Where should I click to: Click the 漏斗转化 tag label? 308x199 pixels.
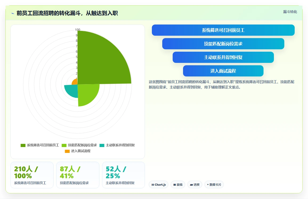click(290, 12)
